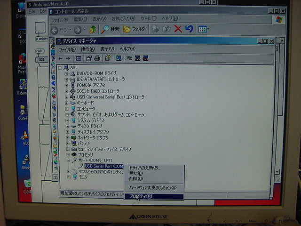Click the Mozilla Firefox desktop icon
Viewport: 301px width, 226px height.
23,58
